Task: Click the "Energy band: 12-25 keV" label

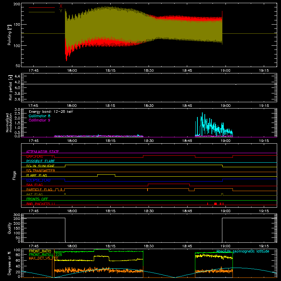Action: pos(51,112)
